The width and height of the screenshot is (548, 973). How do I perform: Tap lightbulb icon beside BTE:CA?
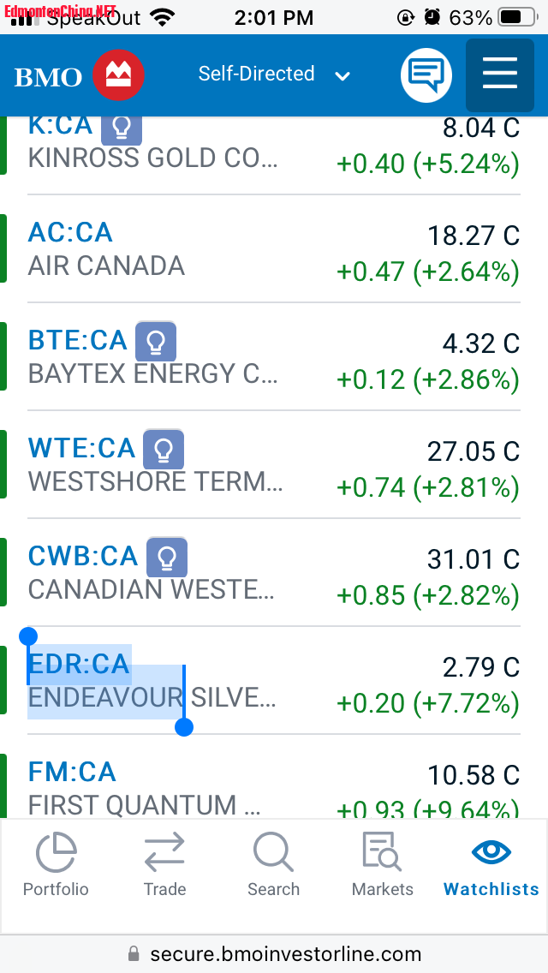(156, 341)
